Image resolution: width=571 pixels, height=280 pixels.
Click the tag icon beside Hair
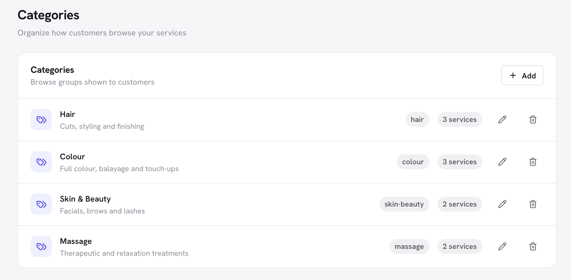[x=41, y=119]
